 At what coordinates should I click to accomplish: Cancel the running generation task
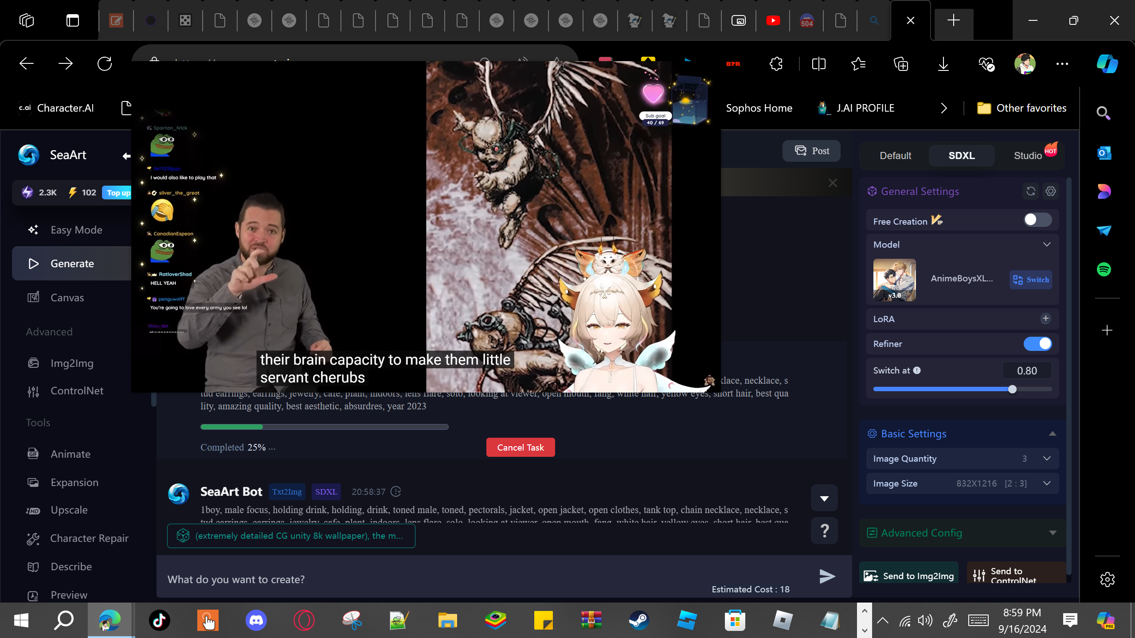[x=521, y=447]
